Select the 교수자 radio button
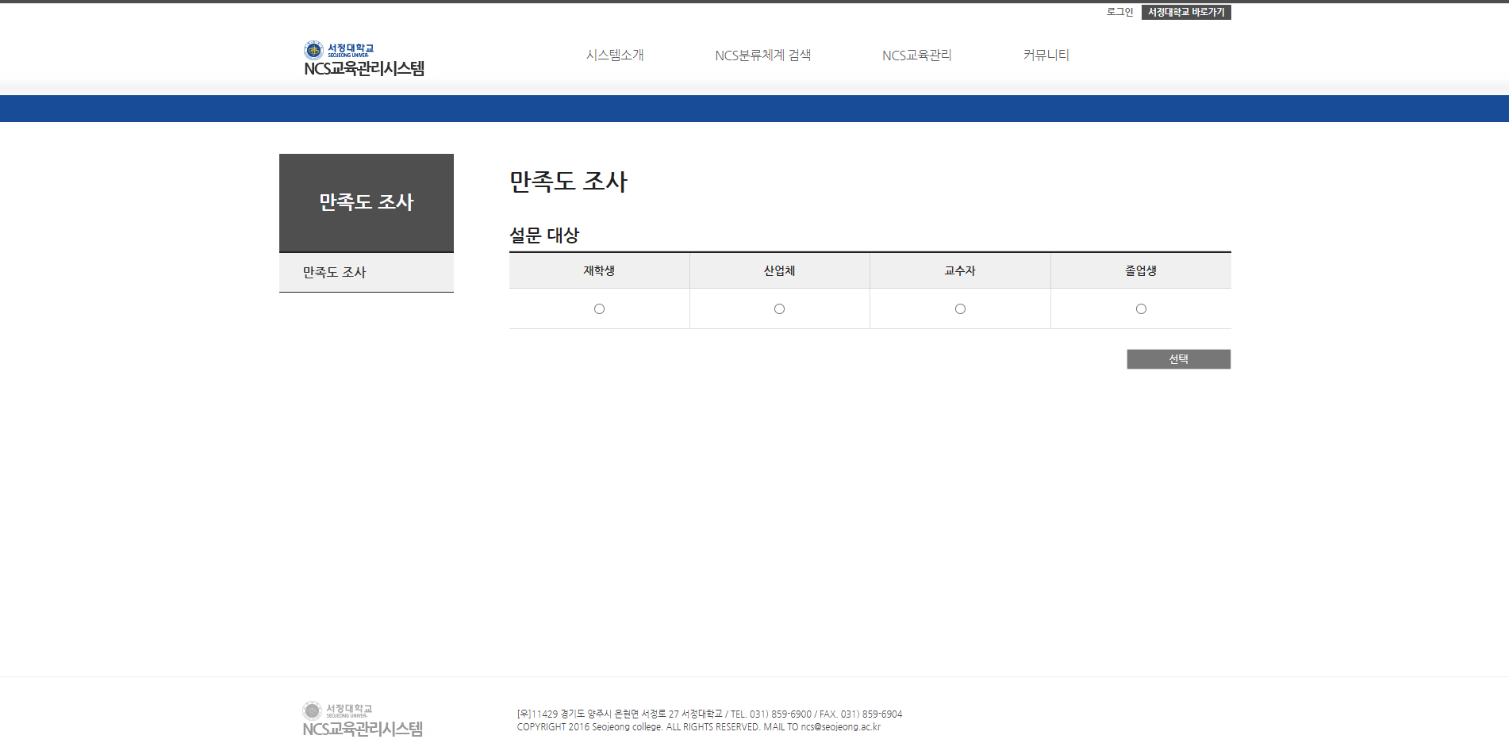 point(960,309)
